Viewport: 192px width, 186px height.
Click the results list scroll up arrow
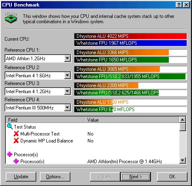point(183,120)
